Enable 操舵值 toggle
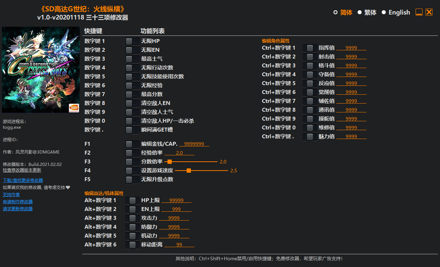Image resolution: width=440 pixels, height=267 pixels. (x=310, y=119)
